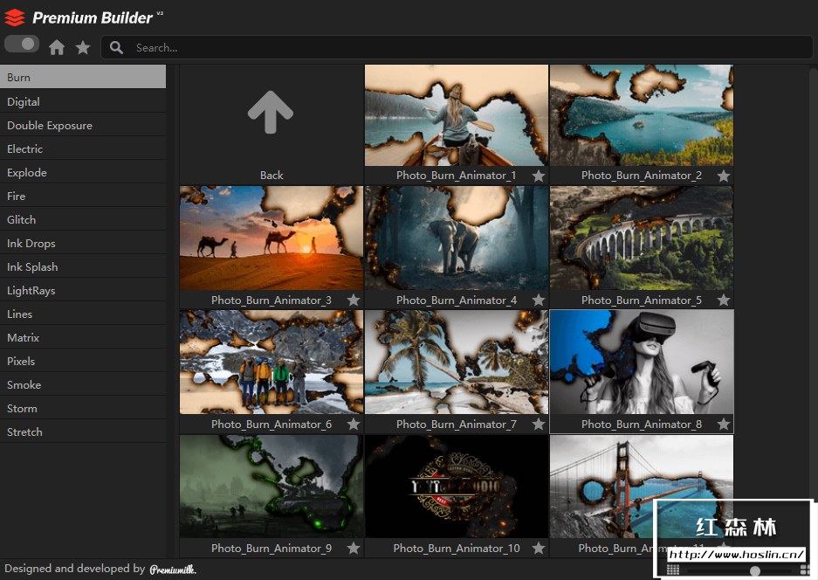Choose the Electric category

[83, 148]
